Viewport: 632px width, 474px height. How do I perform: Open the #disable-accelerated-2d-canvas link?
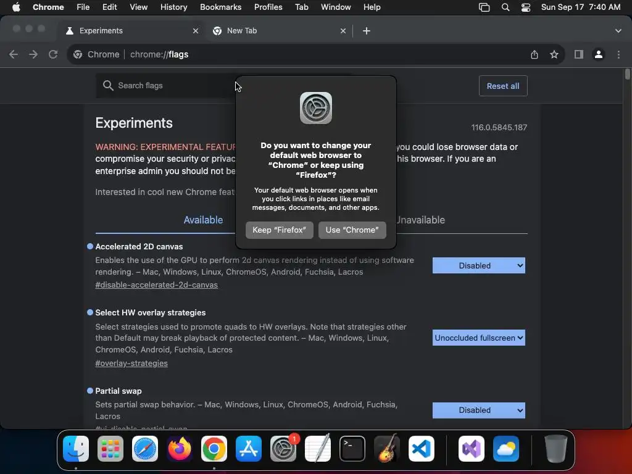[156, 285]
